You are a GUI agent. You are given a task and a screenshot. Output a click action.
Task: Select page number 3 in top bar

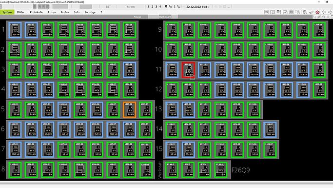coord(157,7)
